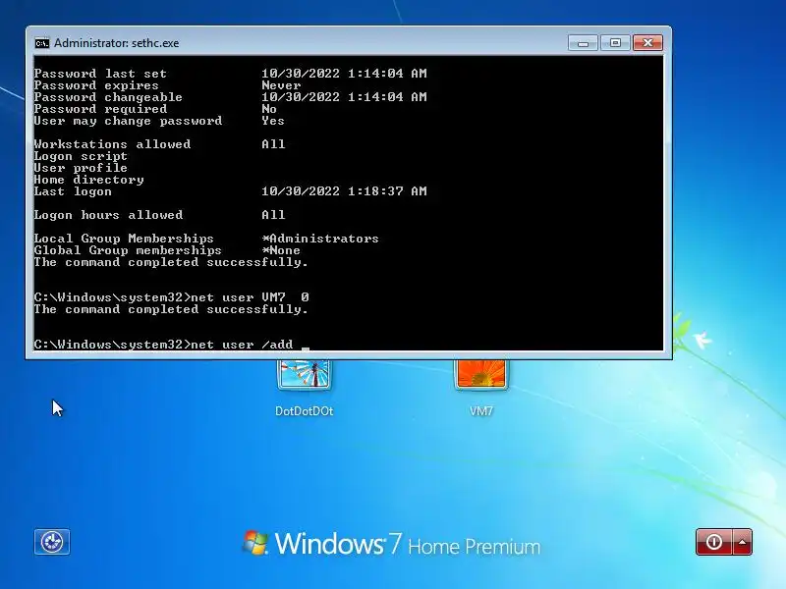The width and height of the screenshot is (786, 589).
Task: Click the 'Administrator: sethc.exe' title bar text
Action: tap(116, 43)
